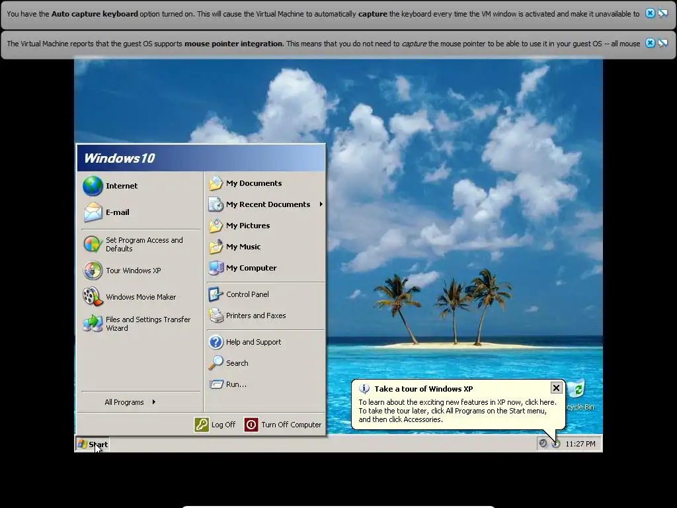Open the Recycle Bin desktop icon
Viewport: 677px width, 508px height.
tap(577, 389)
